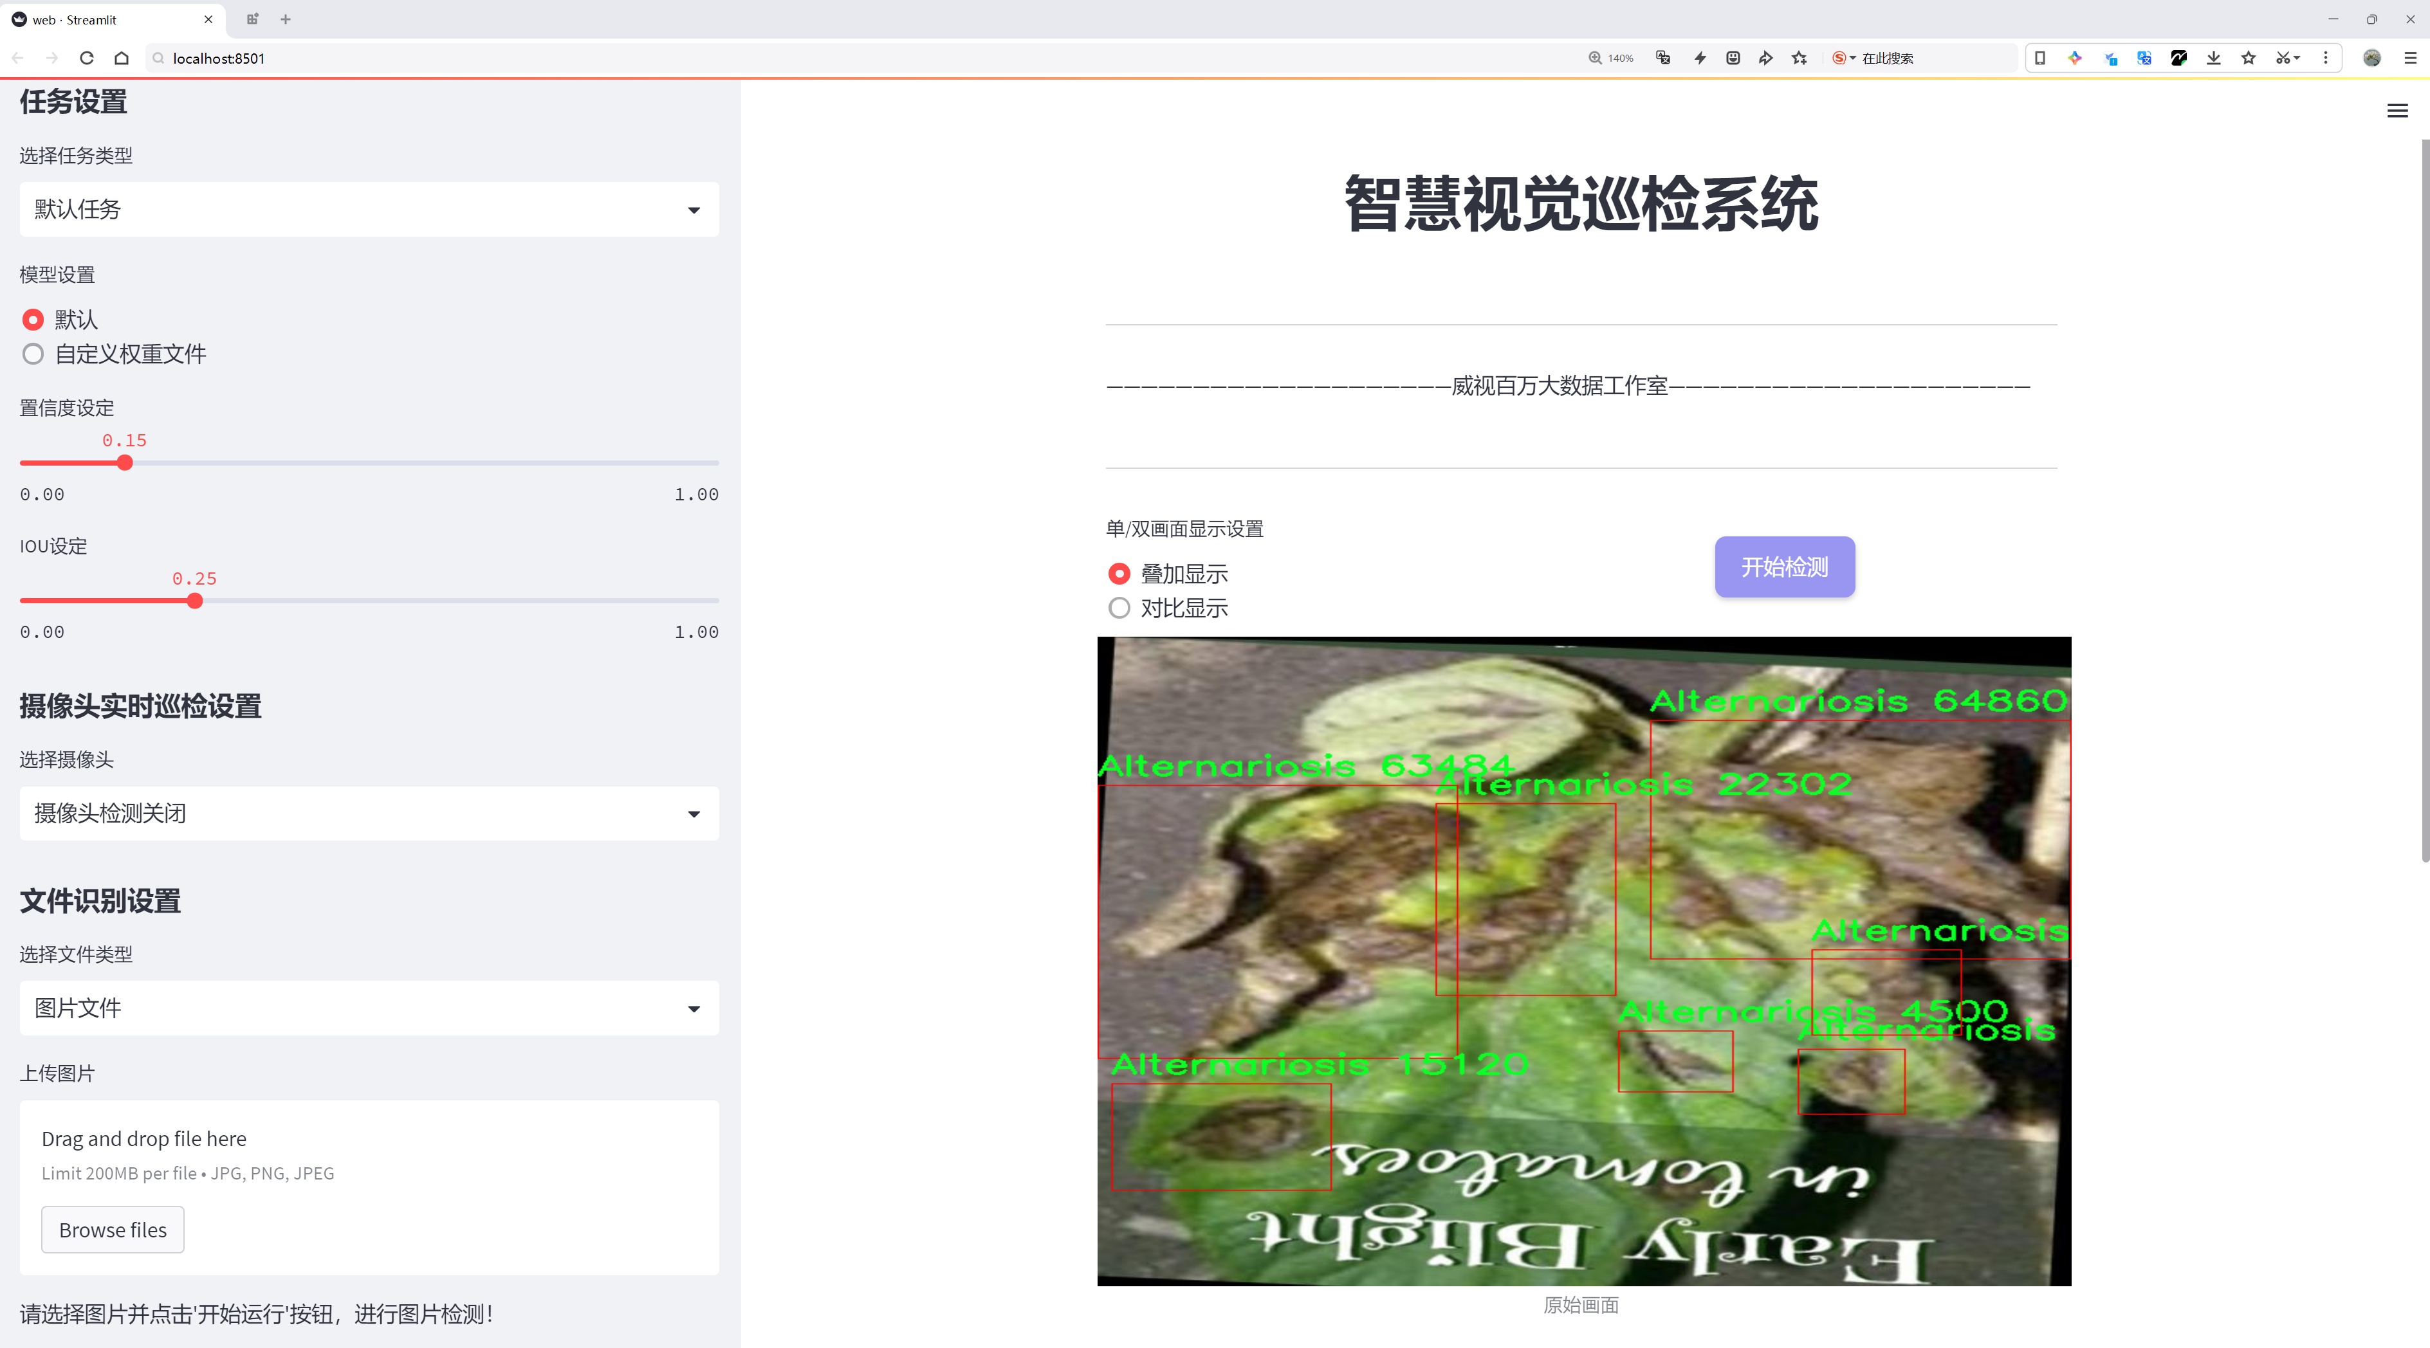Image resolution: width=2430 pixels, height=1348 pixels.
Task: Go forward to the next page
Action: pyautogui.click(x=52, y=59)
